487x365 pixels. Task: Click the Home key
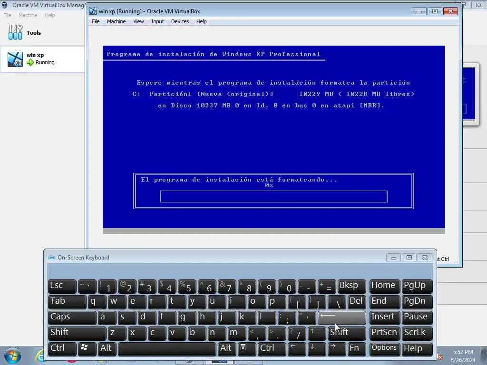(384, 286)
